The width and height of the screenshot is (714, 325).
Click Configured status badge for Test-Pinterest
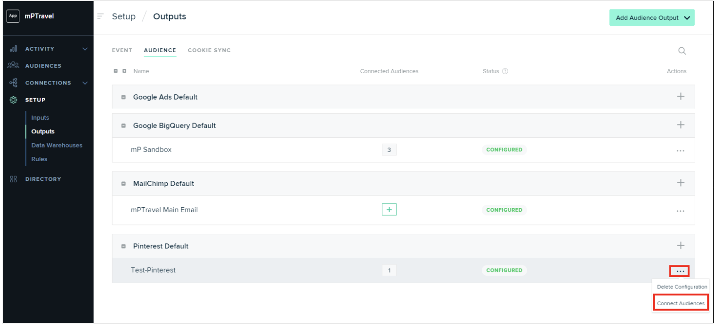point(504,270)
